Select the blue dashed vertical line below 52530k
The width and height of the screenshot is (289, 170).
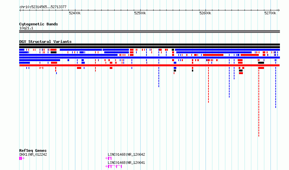coord(159,77)
